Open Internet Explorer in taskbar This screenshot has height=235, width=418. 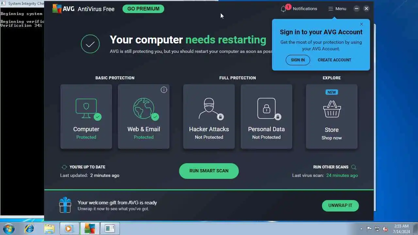29,228
